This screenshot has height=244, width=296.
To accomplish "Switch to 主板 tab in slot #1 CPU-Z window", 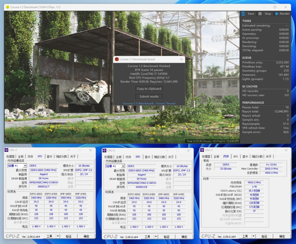I will (x=21, y=156).
